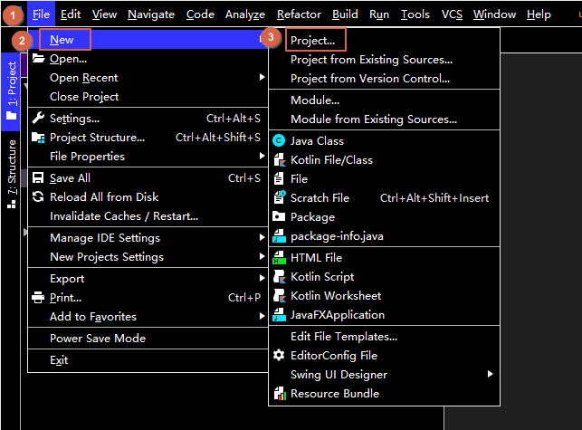Image resolution: width=582 pixels, height=430 pixels.
Task: Click the Project Structure icon
Action: [x=38, y=138]
